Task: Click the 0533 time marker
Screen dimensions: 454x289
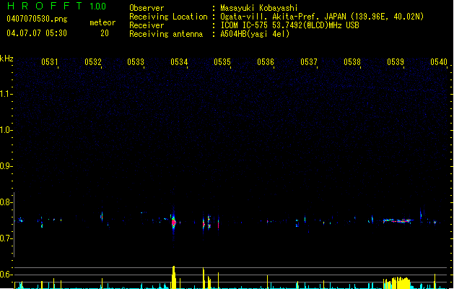Action: tap(136, 62)
